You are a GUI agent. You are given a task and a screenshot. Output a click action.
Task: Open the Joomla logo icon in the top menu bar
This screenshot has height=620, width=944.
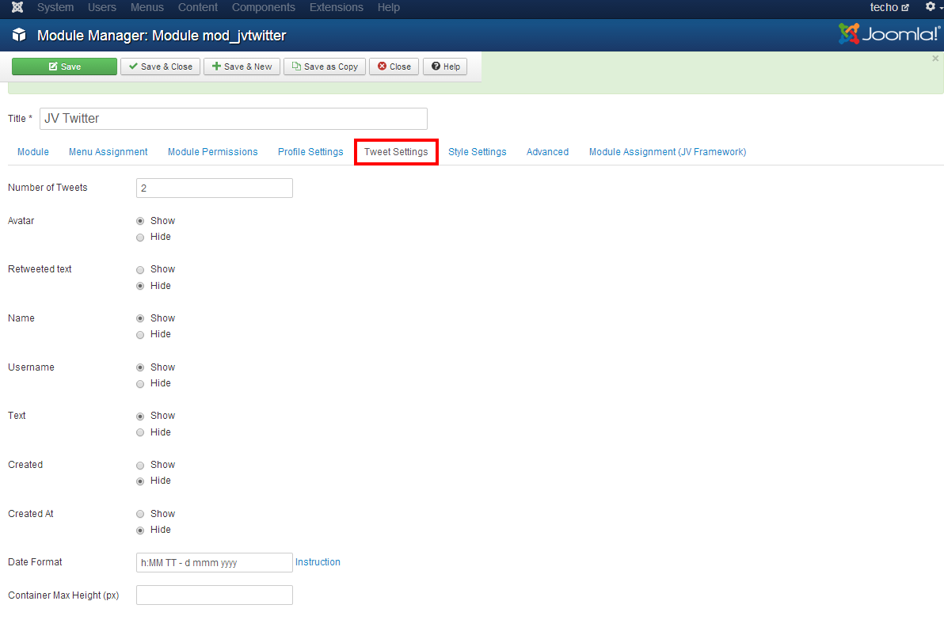17,7
